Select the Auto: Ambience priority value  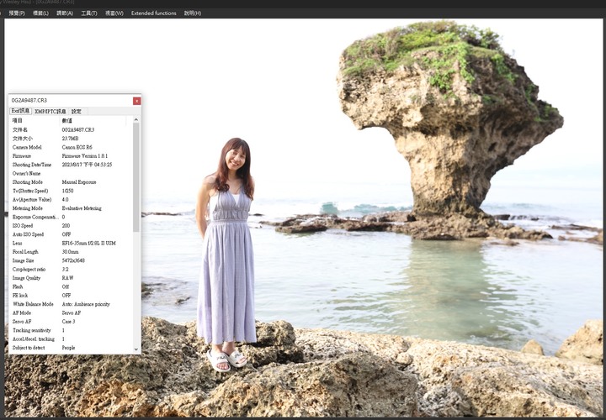click(x=86, y=304)
